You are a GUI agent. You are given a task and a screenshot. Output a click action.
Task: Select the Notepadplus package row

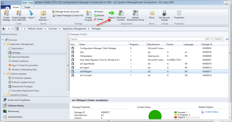tap(149, 56)
